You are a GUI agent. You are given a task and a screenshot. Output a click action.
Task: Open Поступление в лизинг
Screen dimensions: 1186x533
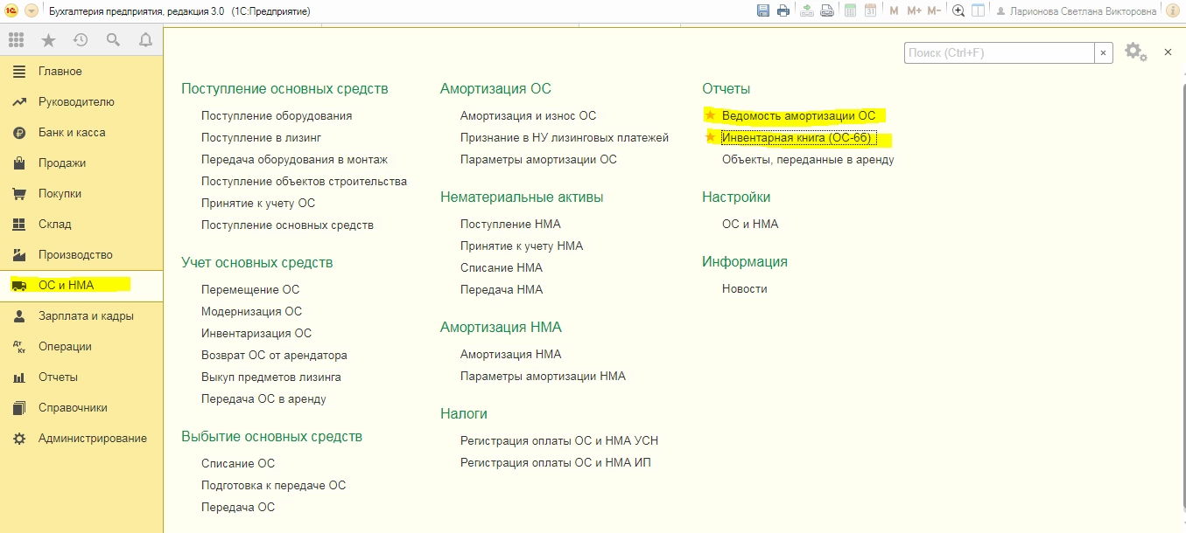click(x=261, y=137)
